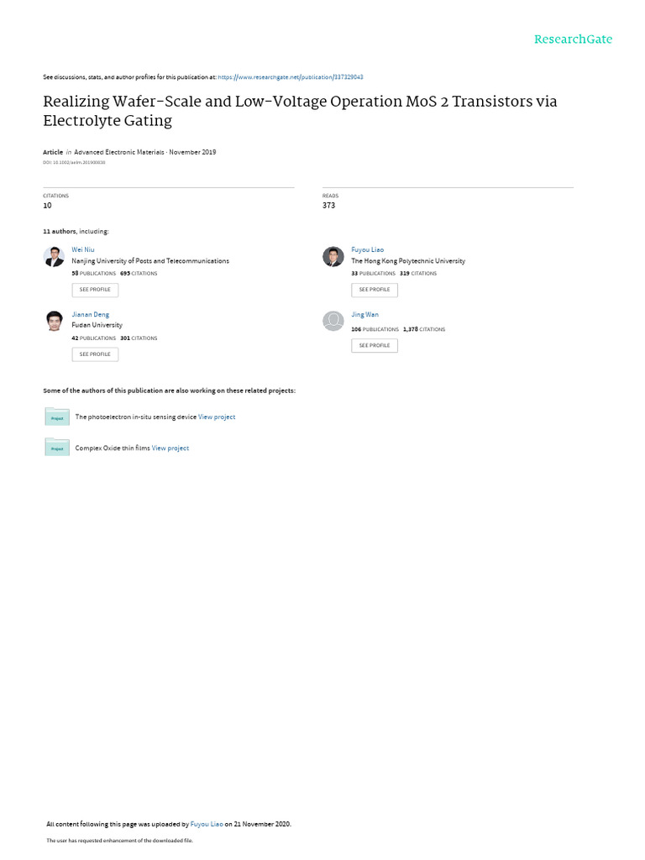Click Jing Wan's placeholder avatar icon
Image resolution: width=645 pixels, height=860 pixels.
[x=333, y=321]
